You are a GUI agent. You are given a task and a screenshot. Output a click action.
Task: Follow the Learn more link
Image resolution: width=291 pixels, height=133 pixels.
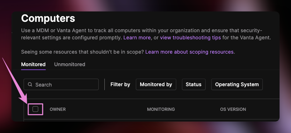tap(137, 38)
